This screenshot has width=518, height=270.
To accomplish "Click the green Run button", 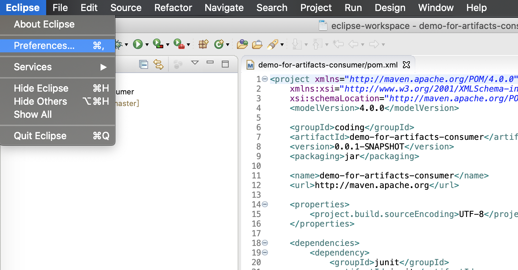I will coord(138,44).
